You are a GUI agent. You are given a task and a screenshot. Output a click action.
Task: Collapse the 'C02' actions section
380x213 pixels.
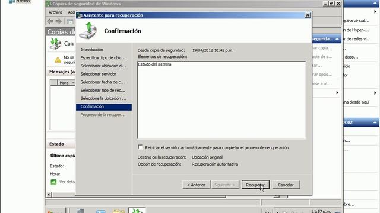click(375, 122)
